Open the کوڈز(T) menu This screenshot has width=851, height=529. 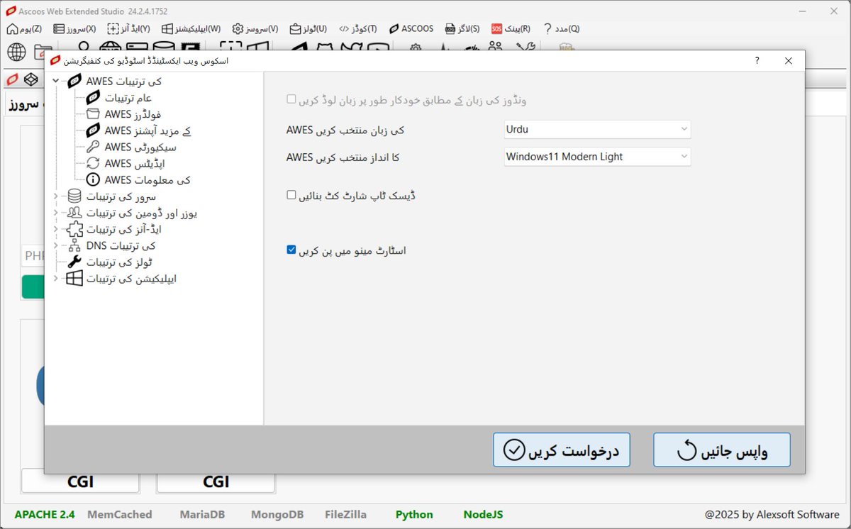(357, 29)
